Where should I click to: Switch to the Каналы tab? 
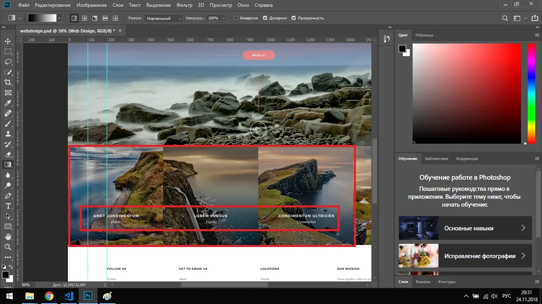pyautogui.click(x=423, y=281)
